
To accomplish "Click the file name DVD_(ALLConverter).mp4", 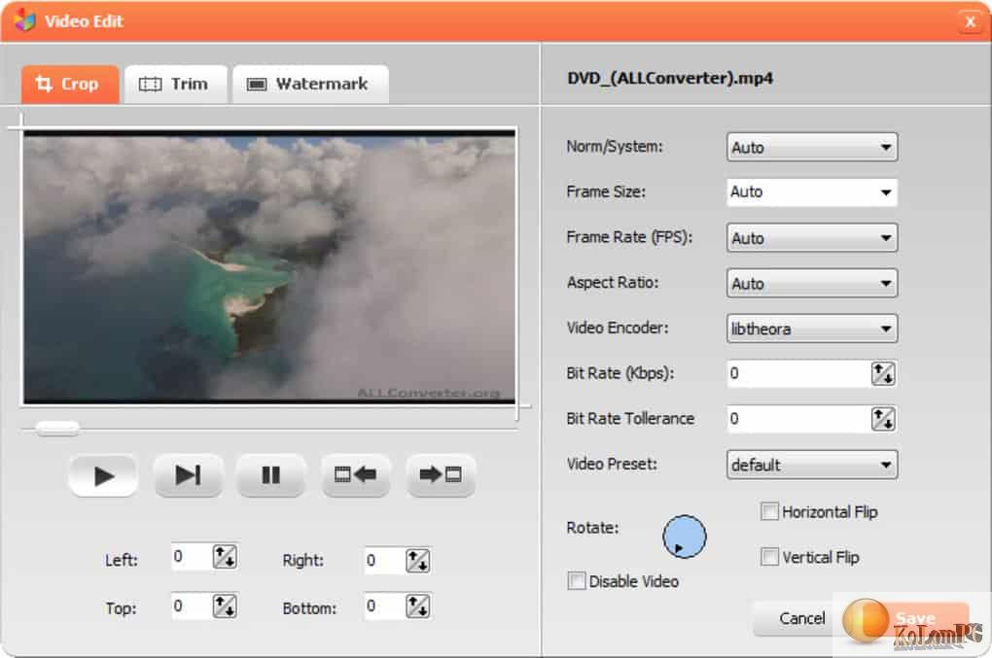I will click(x=670, y=79).
